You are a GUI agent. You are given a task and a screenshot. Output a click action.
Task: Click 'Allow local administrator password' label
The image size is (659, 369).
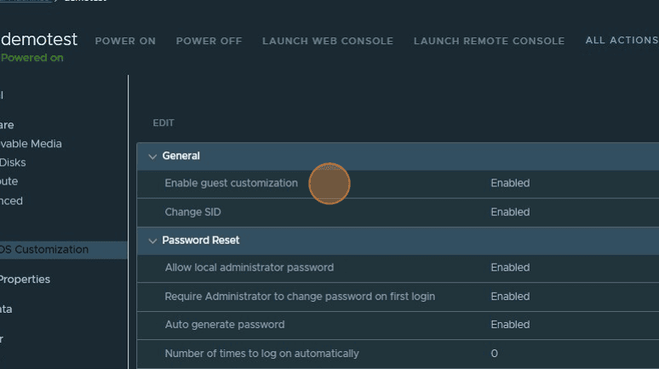click(x=249, y=268)
